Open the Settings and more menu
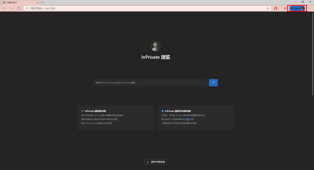The width and height of the screenshot is (314, 170). (x=309, y=8)
